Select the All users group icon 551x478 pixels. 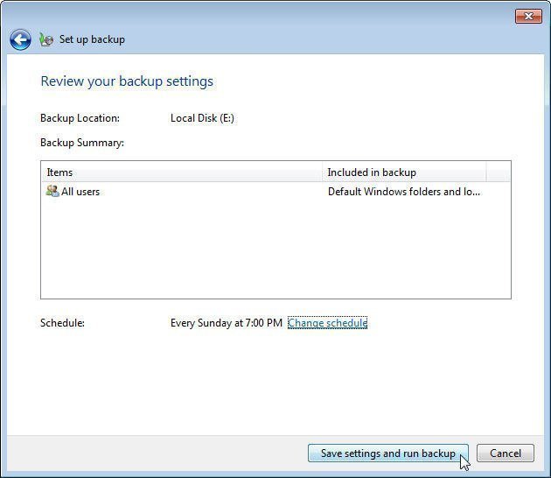coord(52,192)
